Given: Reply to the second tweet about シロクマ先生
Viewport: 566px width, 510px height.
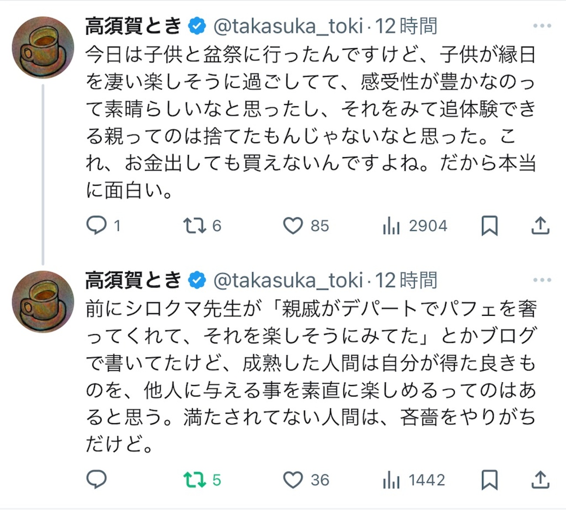Looking at the screenshot, I should tap(97, 480).
